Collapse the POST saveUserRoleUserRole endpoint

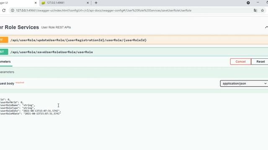pos(134,52)
